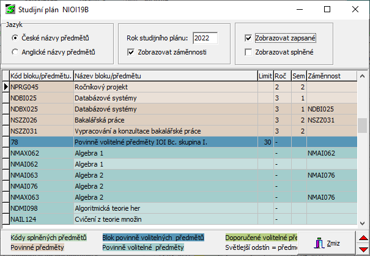Click the Blok povinně volitelných předmětů legend color

[x=154, y=237]
